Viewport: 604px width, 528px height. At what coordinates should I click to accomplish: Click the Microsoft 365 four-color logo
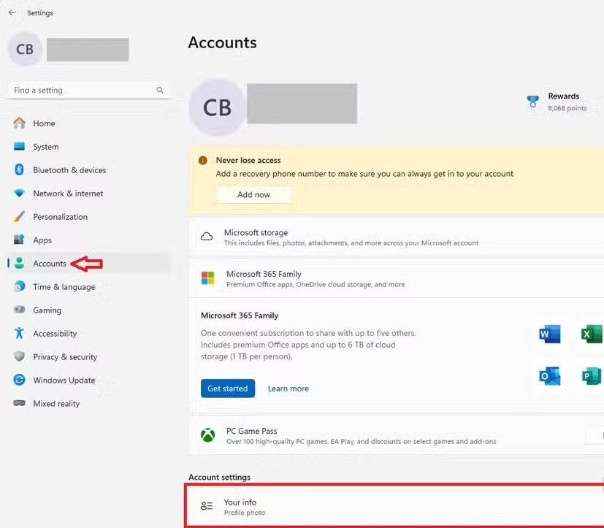[x=207, y=278]
